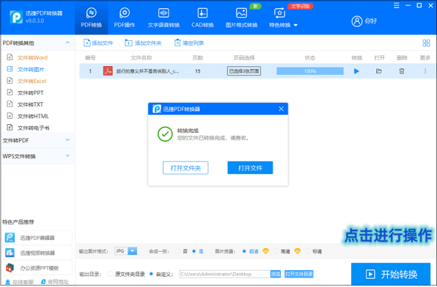Open 文字语音转换 tab
This screenshot has width=437, height=287.
(x=164, y=18)
